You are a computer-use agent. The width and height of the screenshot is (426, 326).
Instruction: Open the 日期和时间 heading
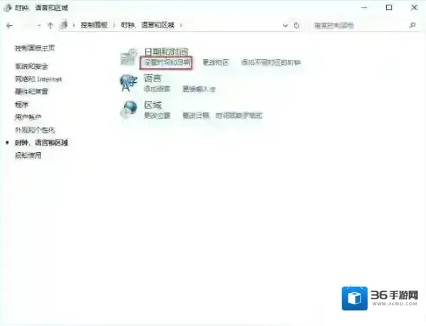(166, 52)
